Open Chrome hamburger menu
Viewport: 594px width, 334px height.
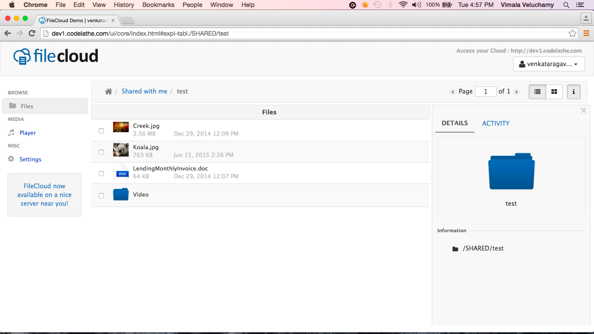[x=586, y=33]
